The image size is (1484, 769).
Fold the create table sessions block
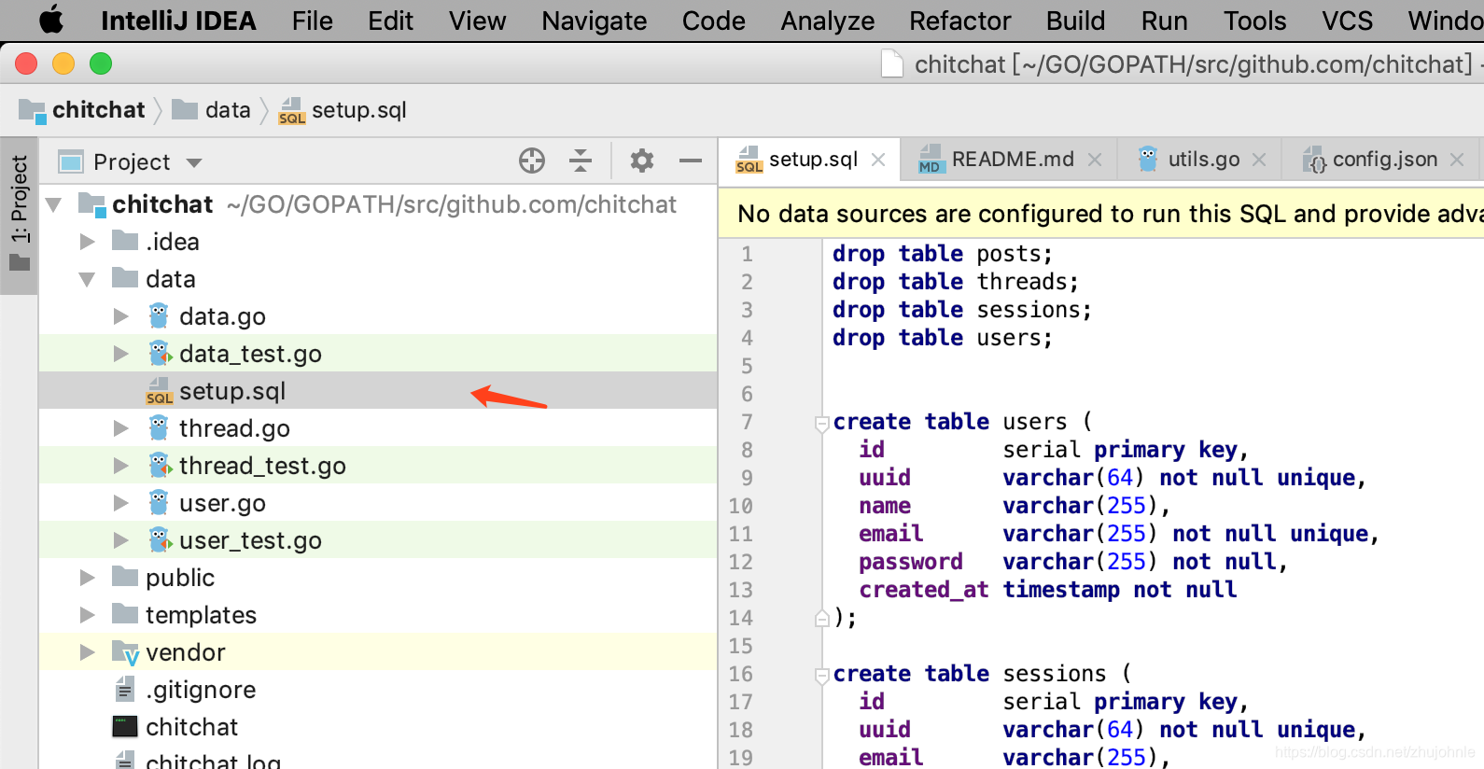pos(822,676)
